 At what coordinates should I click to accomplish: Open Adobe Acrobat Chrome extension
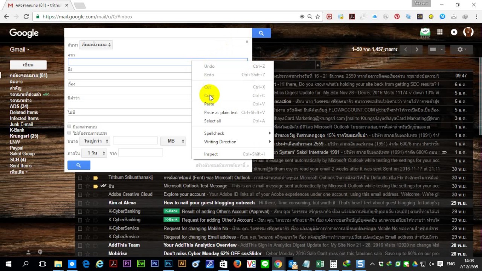click(352, 17)
